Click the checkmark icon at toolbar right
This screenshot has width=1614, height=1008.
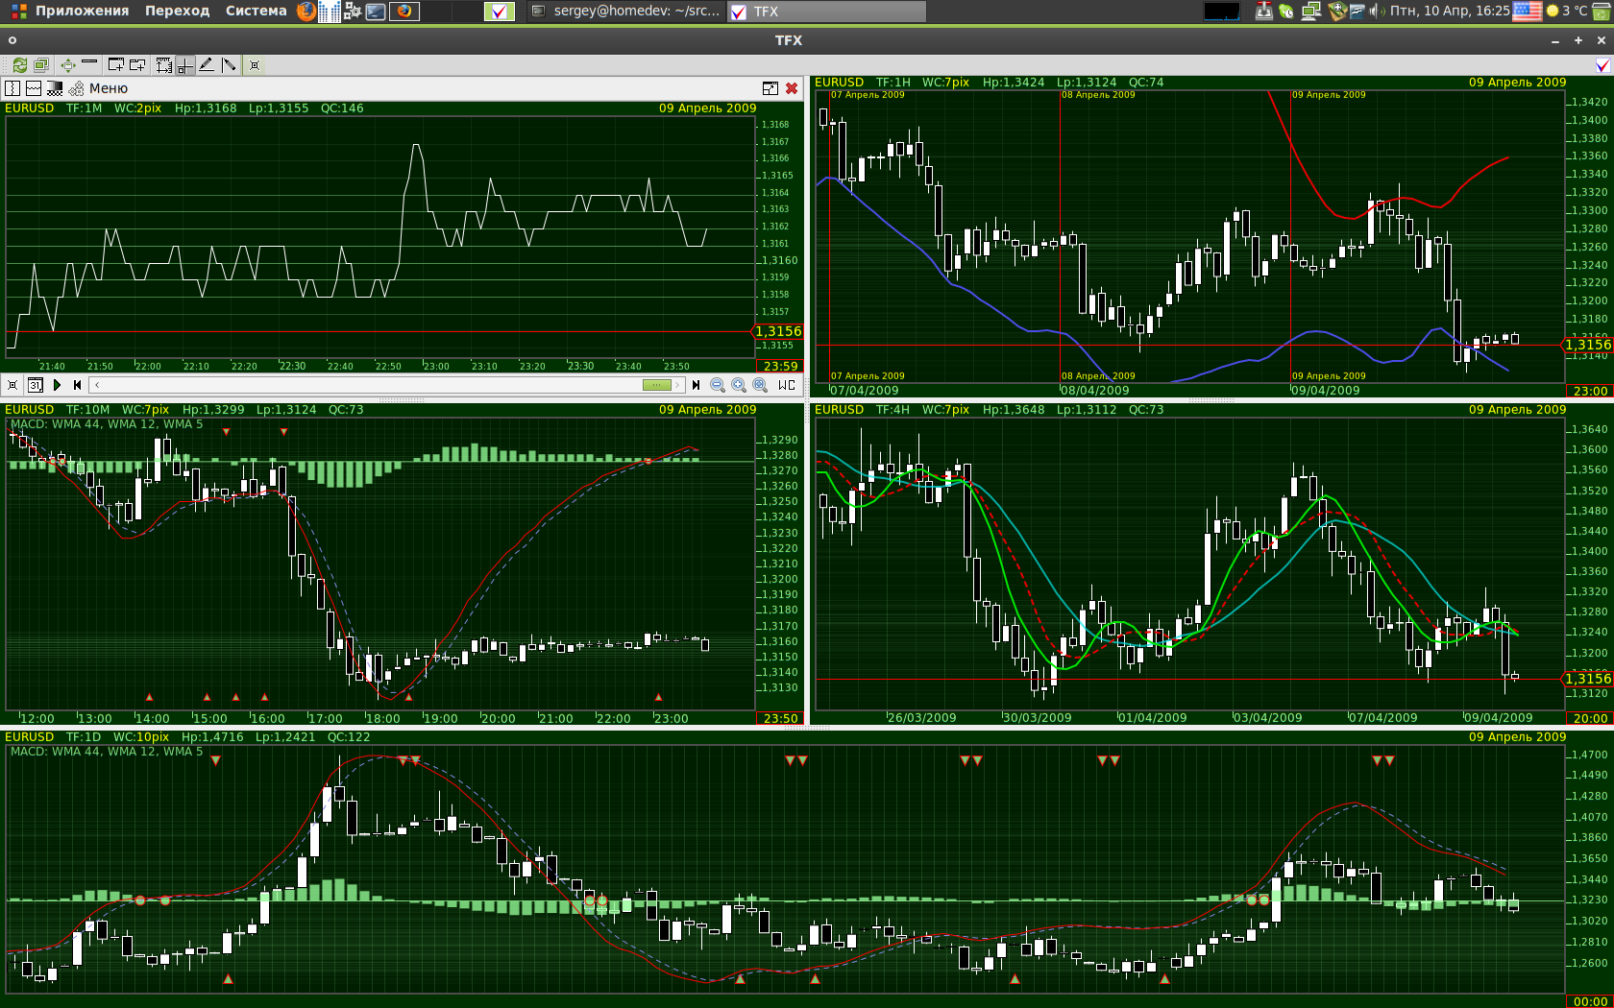(1602, 65)
